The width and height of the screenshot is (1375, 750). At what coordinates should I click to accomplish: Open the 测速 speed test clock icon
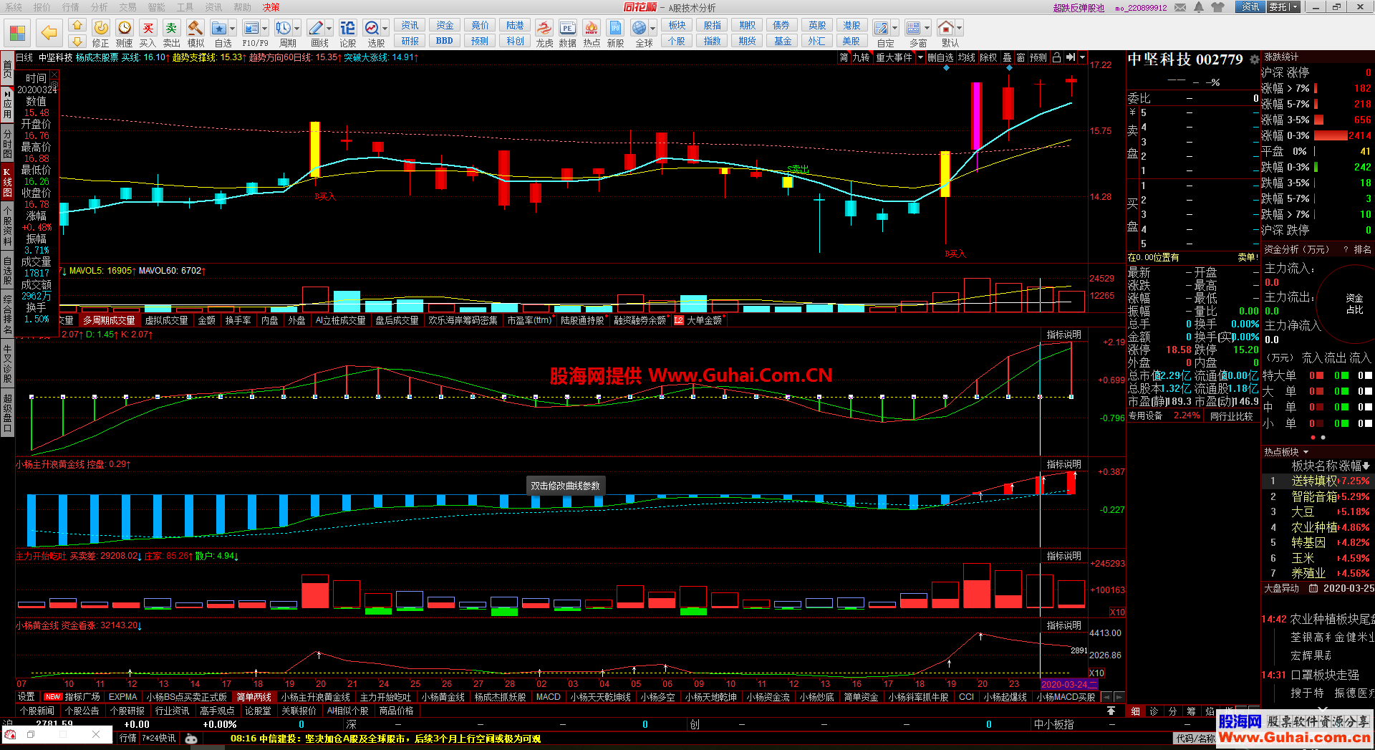point(125,28)
